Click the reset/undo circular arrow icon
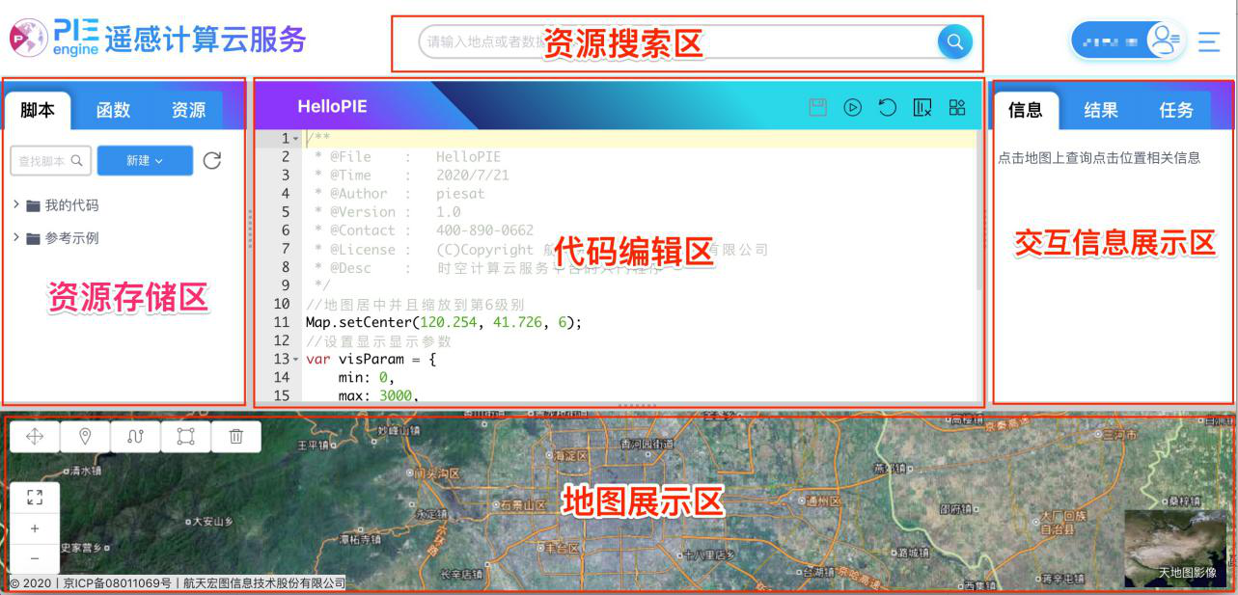 [887, 107]
